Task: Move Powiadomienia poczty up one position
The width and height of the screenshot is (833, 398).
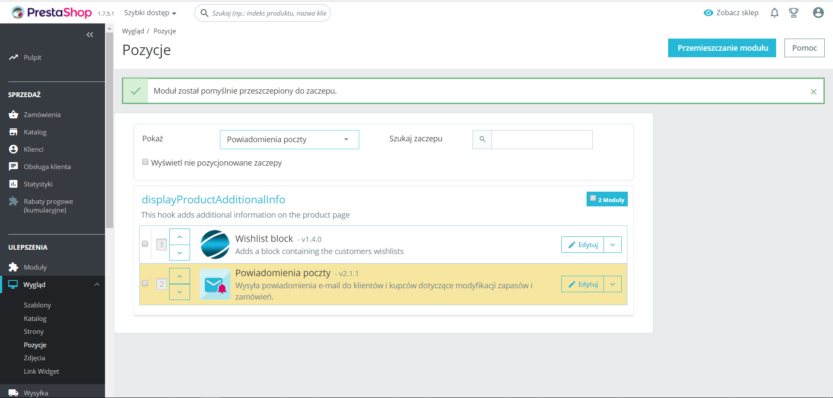Action: (x=180, y=276)
